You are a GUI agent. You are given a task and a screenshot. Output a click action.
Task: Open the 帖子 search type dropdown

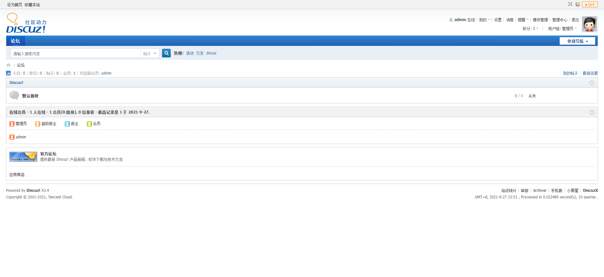(x=150, y=53)
